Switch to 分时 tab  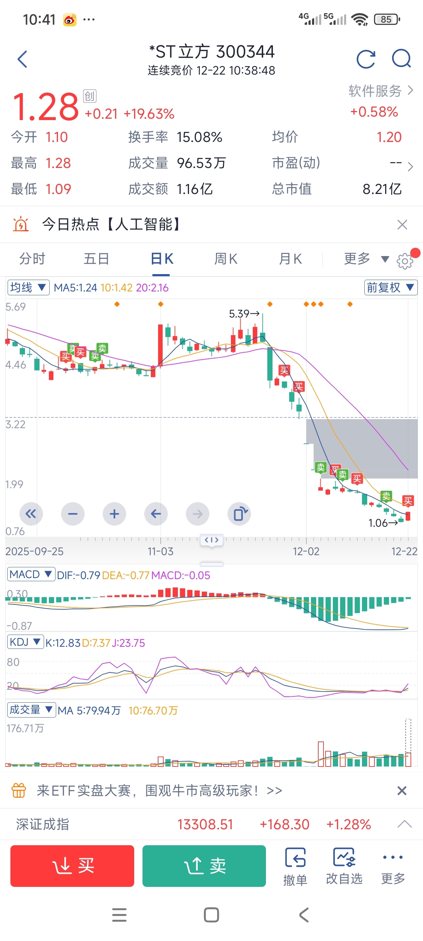click(x=32, y=259)
